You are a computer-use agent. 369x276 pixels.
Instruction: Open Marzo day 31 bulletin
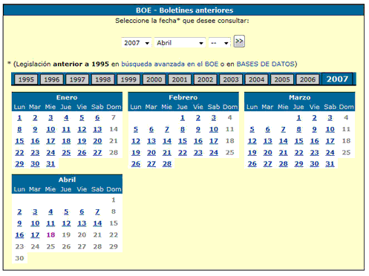(330, 164)
